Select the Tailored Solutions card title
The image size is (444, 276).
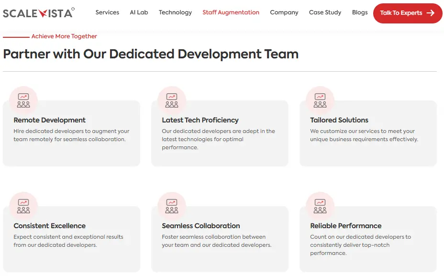point(339,120)
